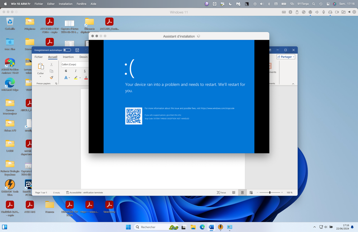This screenshot has width=358, height=232.
Task: Click the Word icon in the taskbar
Action: (211, 227)
